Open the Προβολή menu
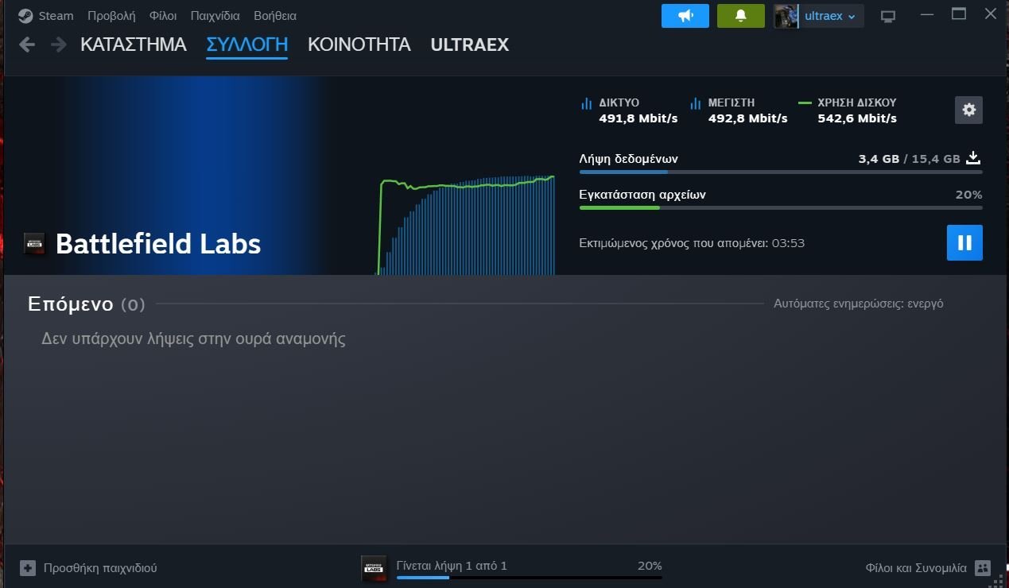1009x588 pixels. pos(111,16)
